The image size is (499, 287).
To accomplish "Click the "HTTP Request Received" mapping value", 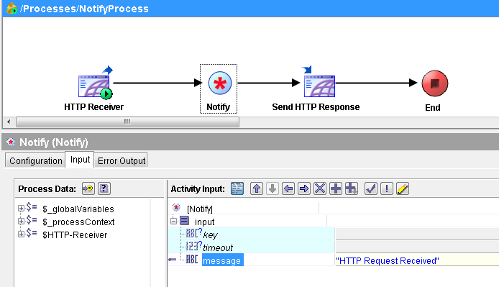I will 388,261.
